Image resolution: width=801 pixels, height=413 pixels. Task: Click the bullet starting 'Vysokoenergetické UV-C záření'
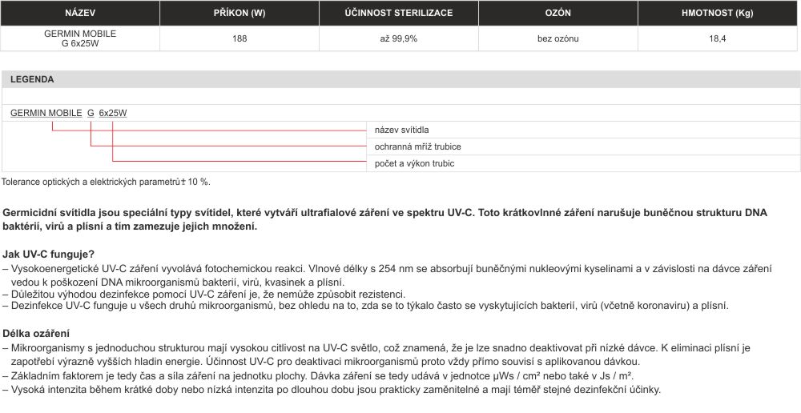[387, 275]
